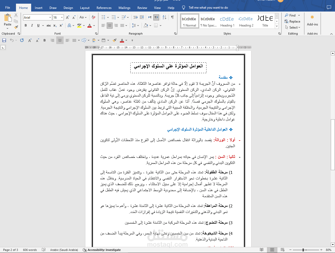
Task: Increase paragraph indent
Action: point(142,17)
